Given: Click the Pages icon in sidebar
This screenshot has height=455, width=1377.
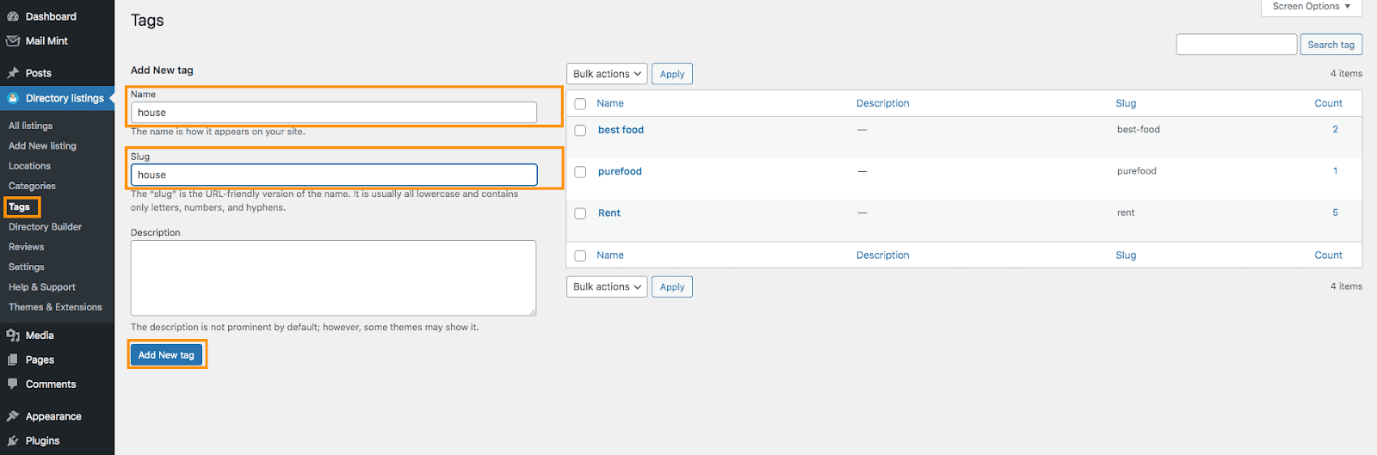Looking at the screenshot, I should tap(13, 360).
